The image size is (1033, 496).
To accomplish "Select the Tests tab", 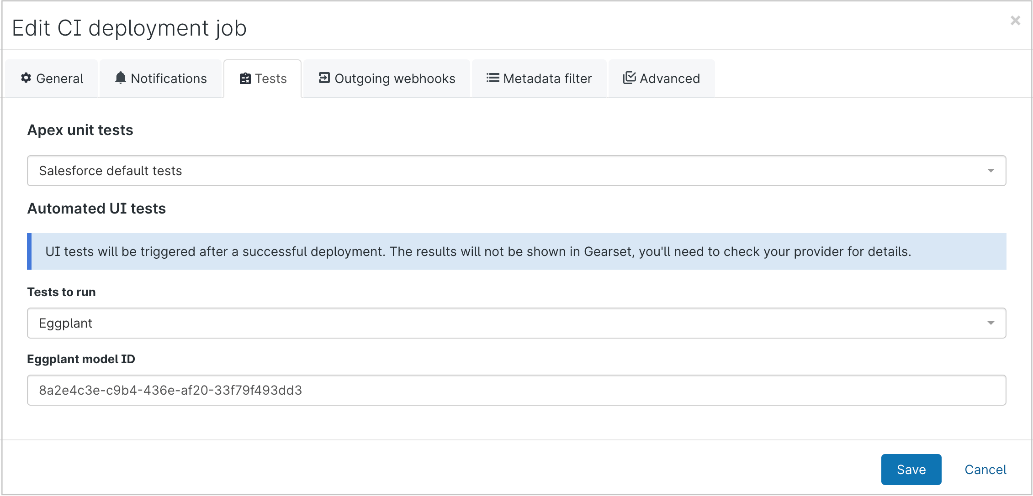I will 263,78.
